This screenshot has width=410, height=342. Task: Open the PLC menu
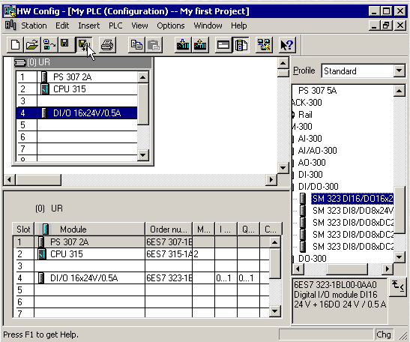115,25
